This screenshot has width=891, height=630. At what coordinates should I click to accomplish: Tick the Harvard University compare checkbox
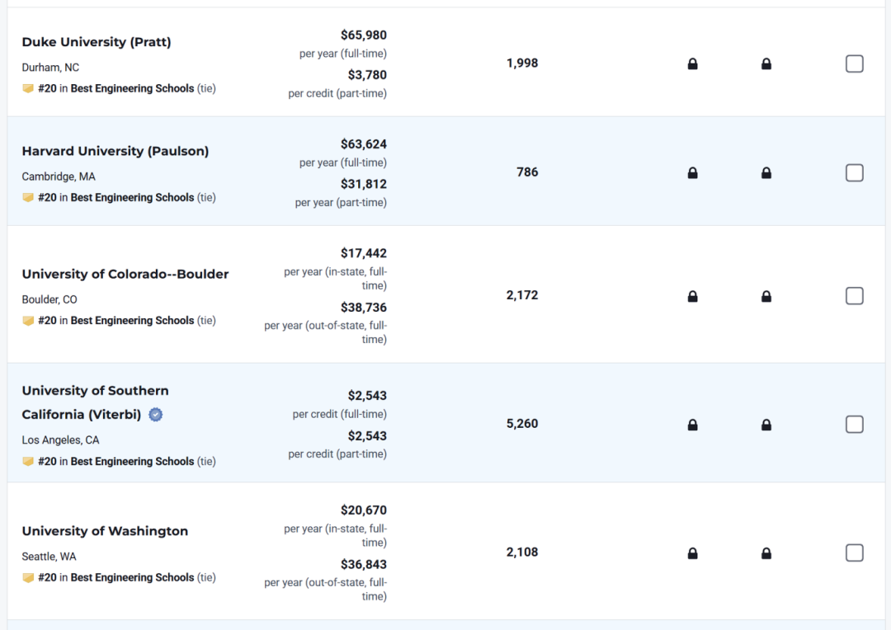[x=854, y=172]
